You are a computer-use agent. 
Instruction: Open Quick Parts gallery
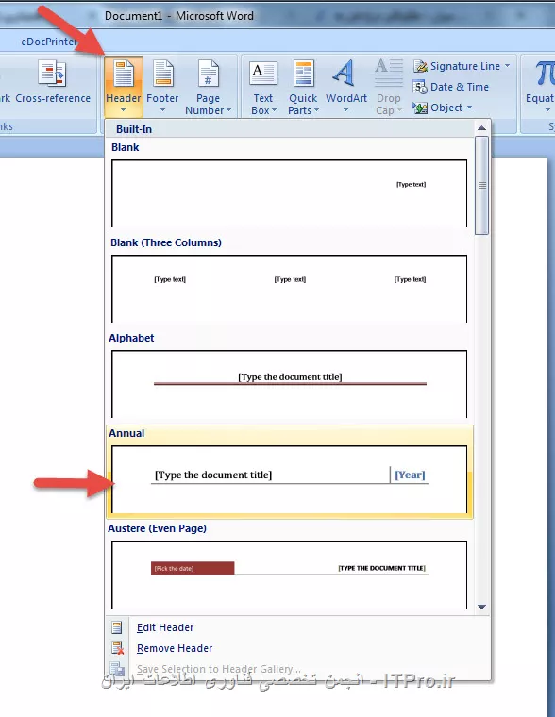(303, 87)
